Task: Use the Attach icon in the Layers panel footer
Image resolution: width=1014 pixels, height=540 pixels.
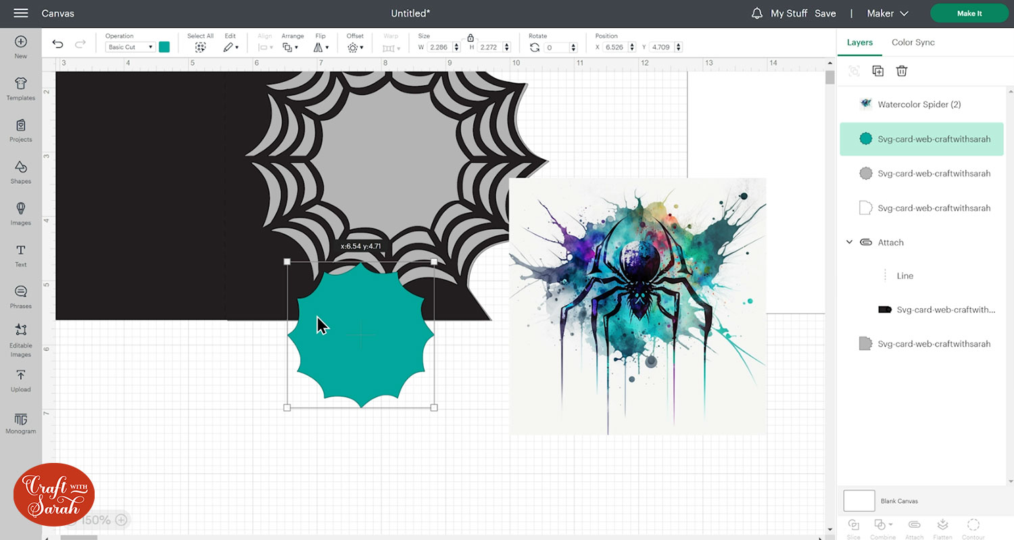Action: [x=914, y=524]
